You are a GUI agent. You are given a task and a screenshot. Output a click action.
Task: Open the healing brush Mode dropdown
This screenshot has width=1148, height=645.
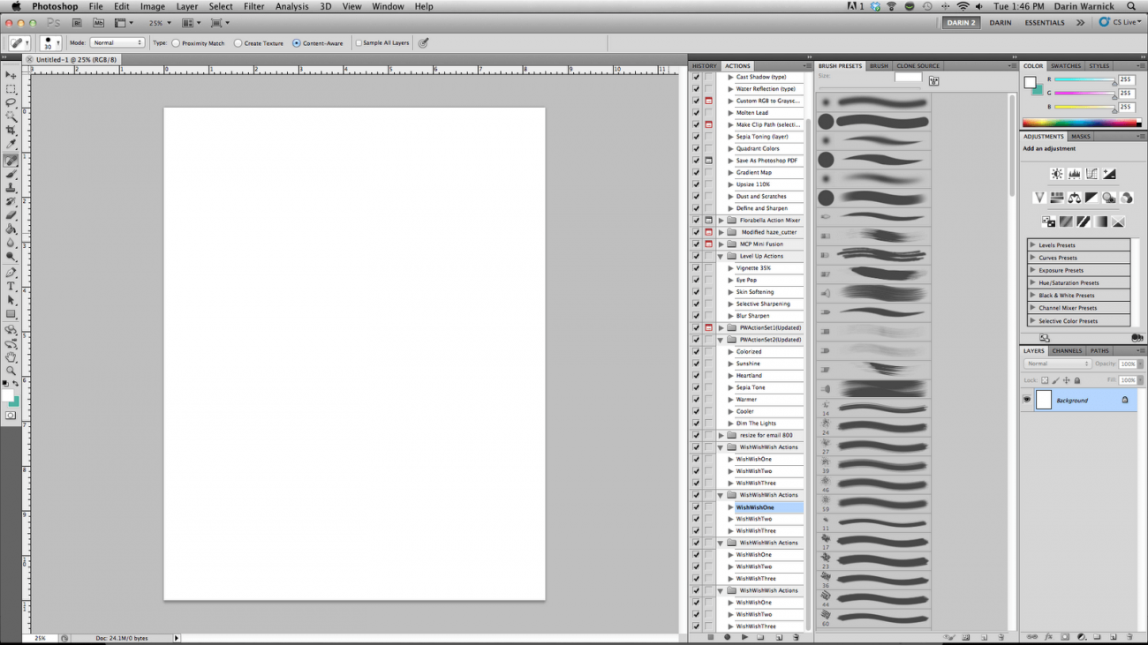(x=117, y=42)
